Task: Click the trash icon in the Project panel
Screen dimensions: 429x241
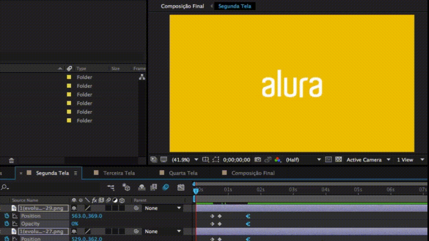Action: click(x=11, y=160)
